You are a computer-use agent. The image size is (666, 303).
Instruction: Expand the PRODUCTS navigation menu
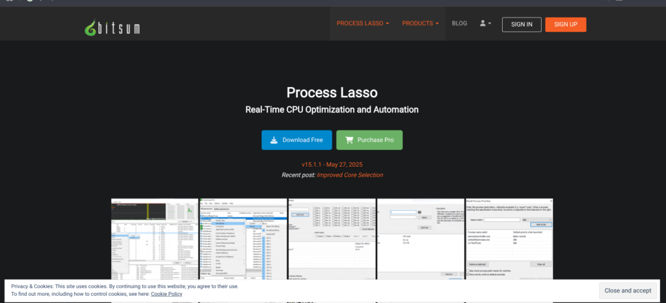(x=421, y=24)
